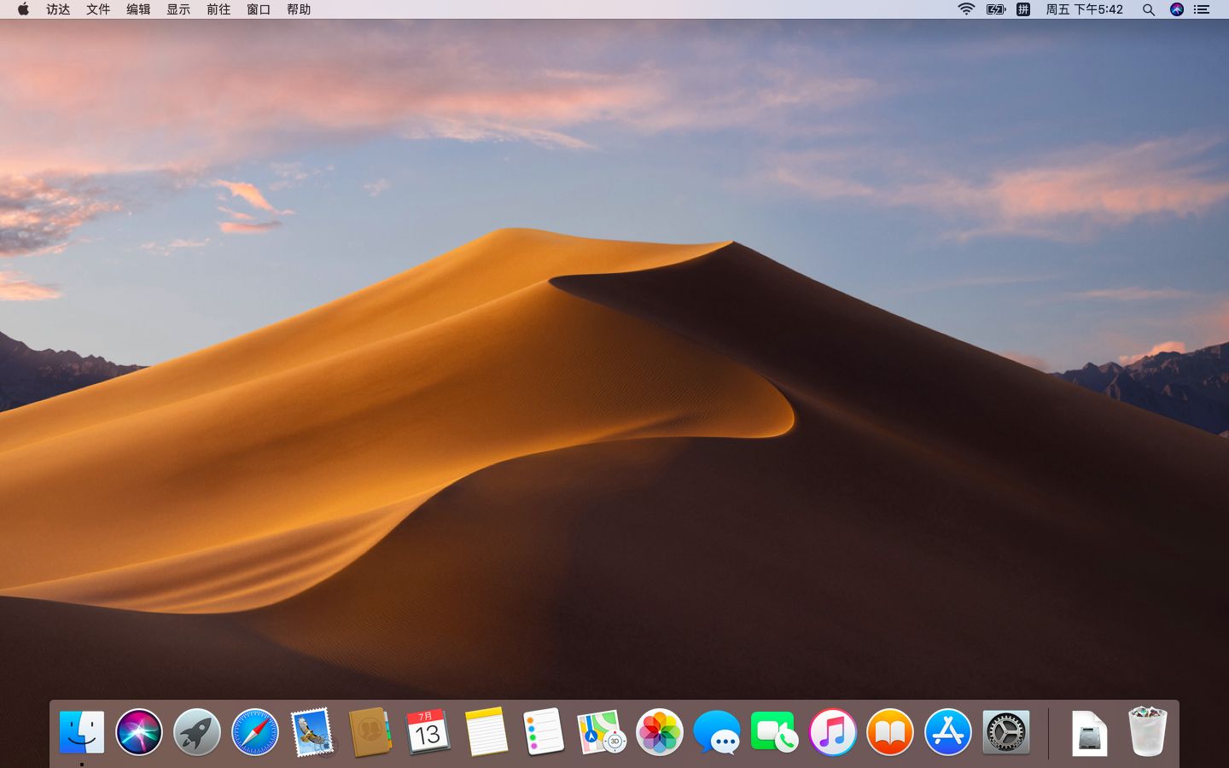Viewport: 1229px width, 768px height.
Task: Open Photos colorful flower icon
Action: tap(660, 732)
